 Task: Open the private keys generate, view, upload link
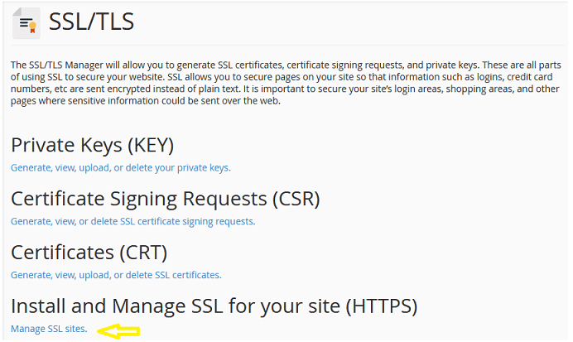[121, 168]
